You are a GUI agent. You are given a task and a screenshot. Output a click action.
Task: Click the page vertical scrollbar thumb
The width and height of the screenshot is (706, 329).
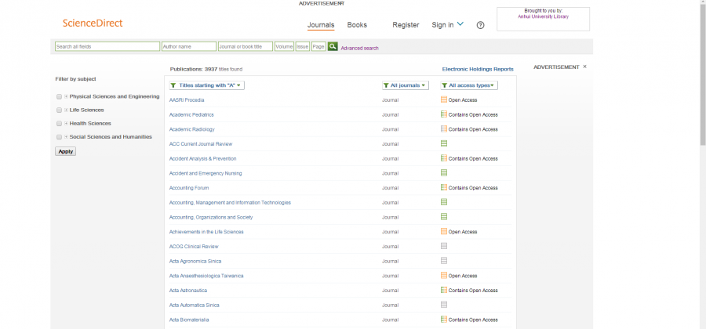click(x=702, y=75)
